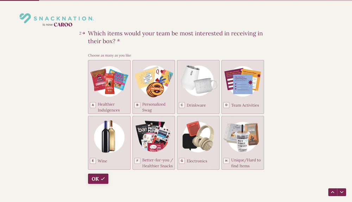Select the Drinkware option label

(x=196, y=105)
